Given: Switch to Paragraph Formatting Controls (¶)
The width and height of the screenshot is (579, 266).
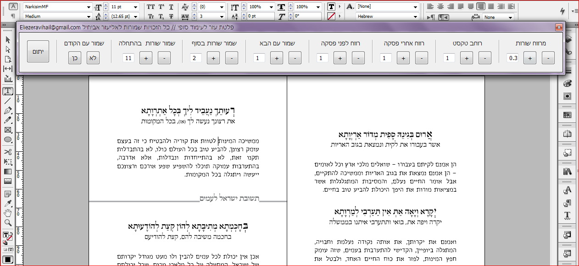Looking at the screenshot, I should 13,16.
